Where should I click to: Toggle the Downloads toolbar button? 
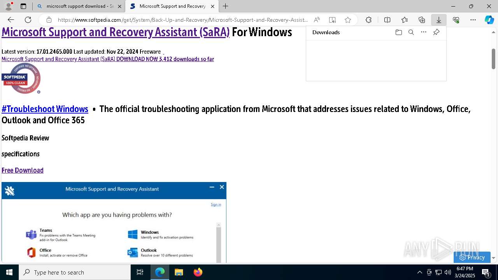coord(439,20)
